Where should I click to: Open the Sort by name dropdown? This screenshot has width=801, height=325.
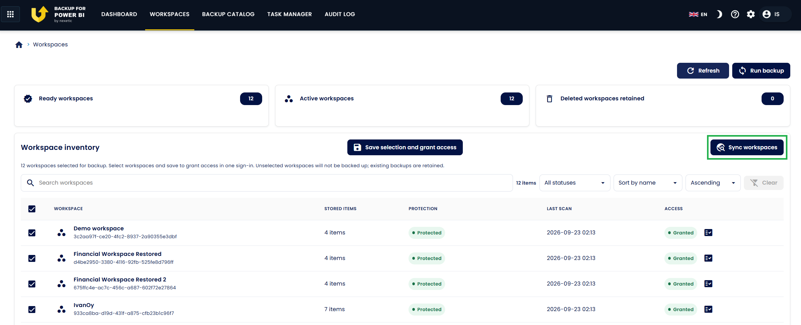[648, 183]
